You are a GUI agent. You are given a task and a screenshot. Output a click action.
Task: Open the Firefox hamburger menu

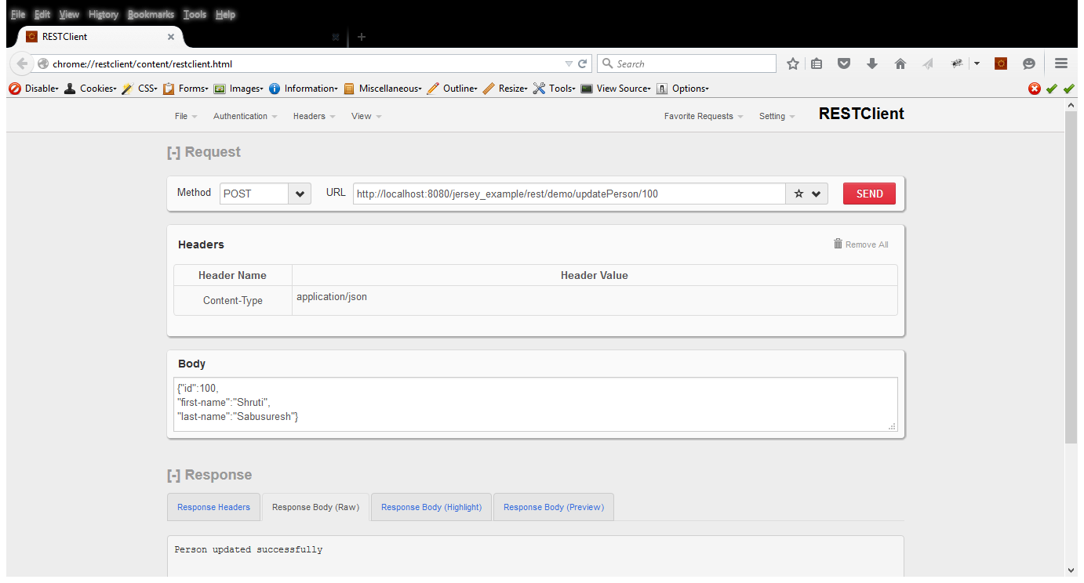[x=1061, y=64]
